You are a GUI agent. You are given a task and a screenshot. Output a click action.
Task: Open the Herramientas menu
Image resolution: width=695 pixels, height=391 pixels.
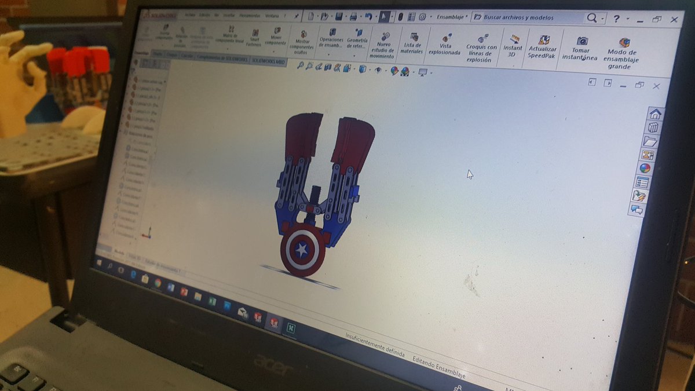(250, 16)
